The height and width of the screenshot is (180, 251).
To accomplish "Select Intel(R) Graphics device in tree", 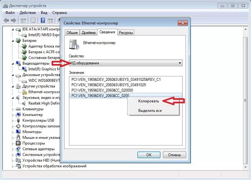I will tap(44, 69).
